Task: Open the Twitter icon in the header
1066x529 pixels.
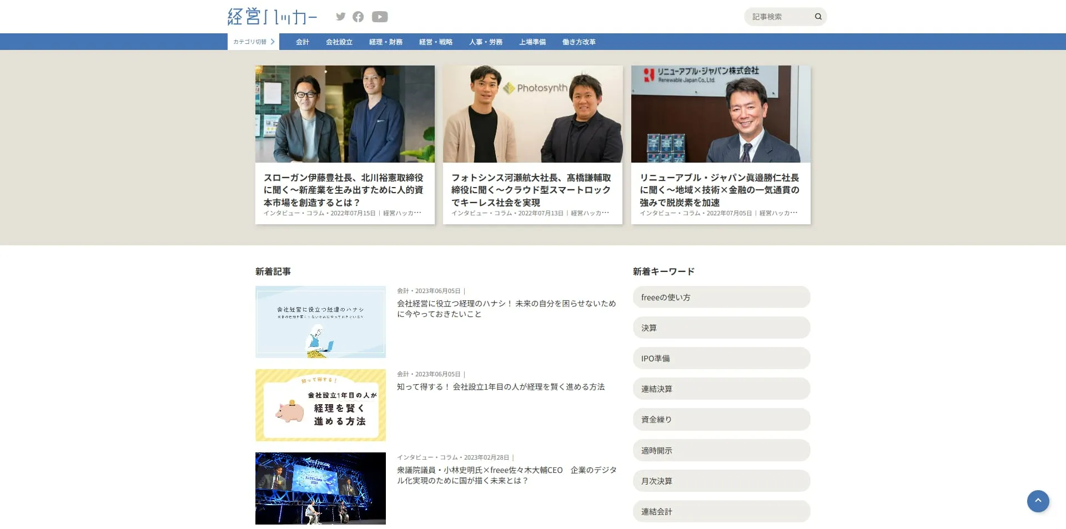Action: (x=340, y=17)
